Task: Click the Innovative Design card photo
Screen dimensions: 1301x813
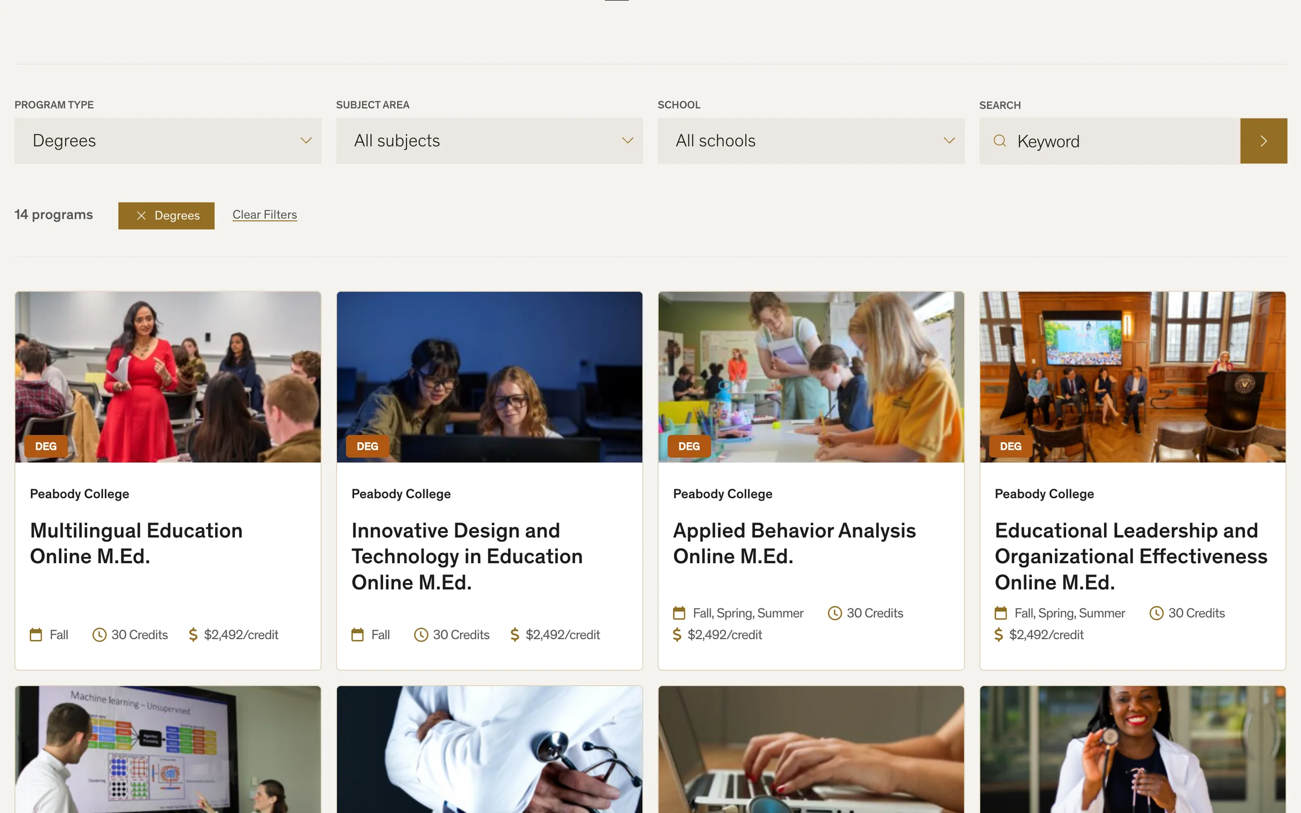Action: [x=489, y=377]
